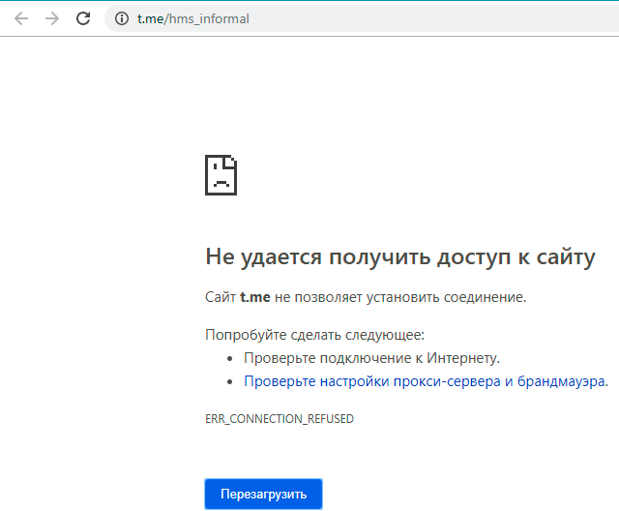The image size is (619, 511).
Task: Click the word "Сайт" starting the error description
Action: (221, 297)
